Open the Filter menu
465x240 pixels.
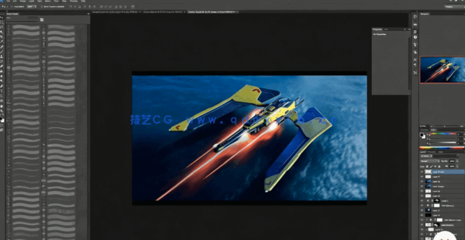56,1
